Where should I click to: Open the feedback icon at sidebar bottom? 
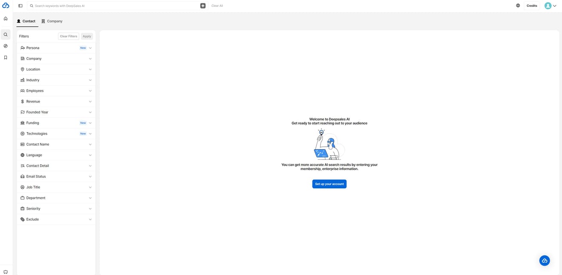[6, 272]
